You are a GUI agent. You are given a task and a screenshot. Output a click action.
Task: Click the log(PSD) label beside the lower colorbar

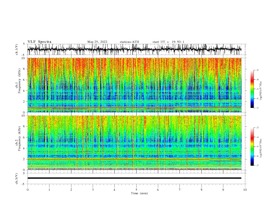click(261, 148)
